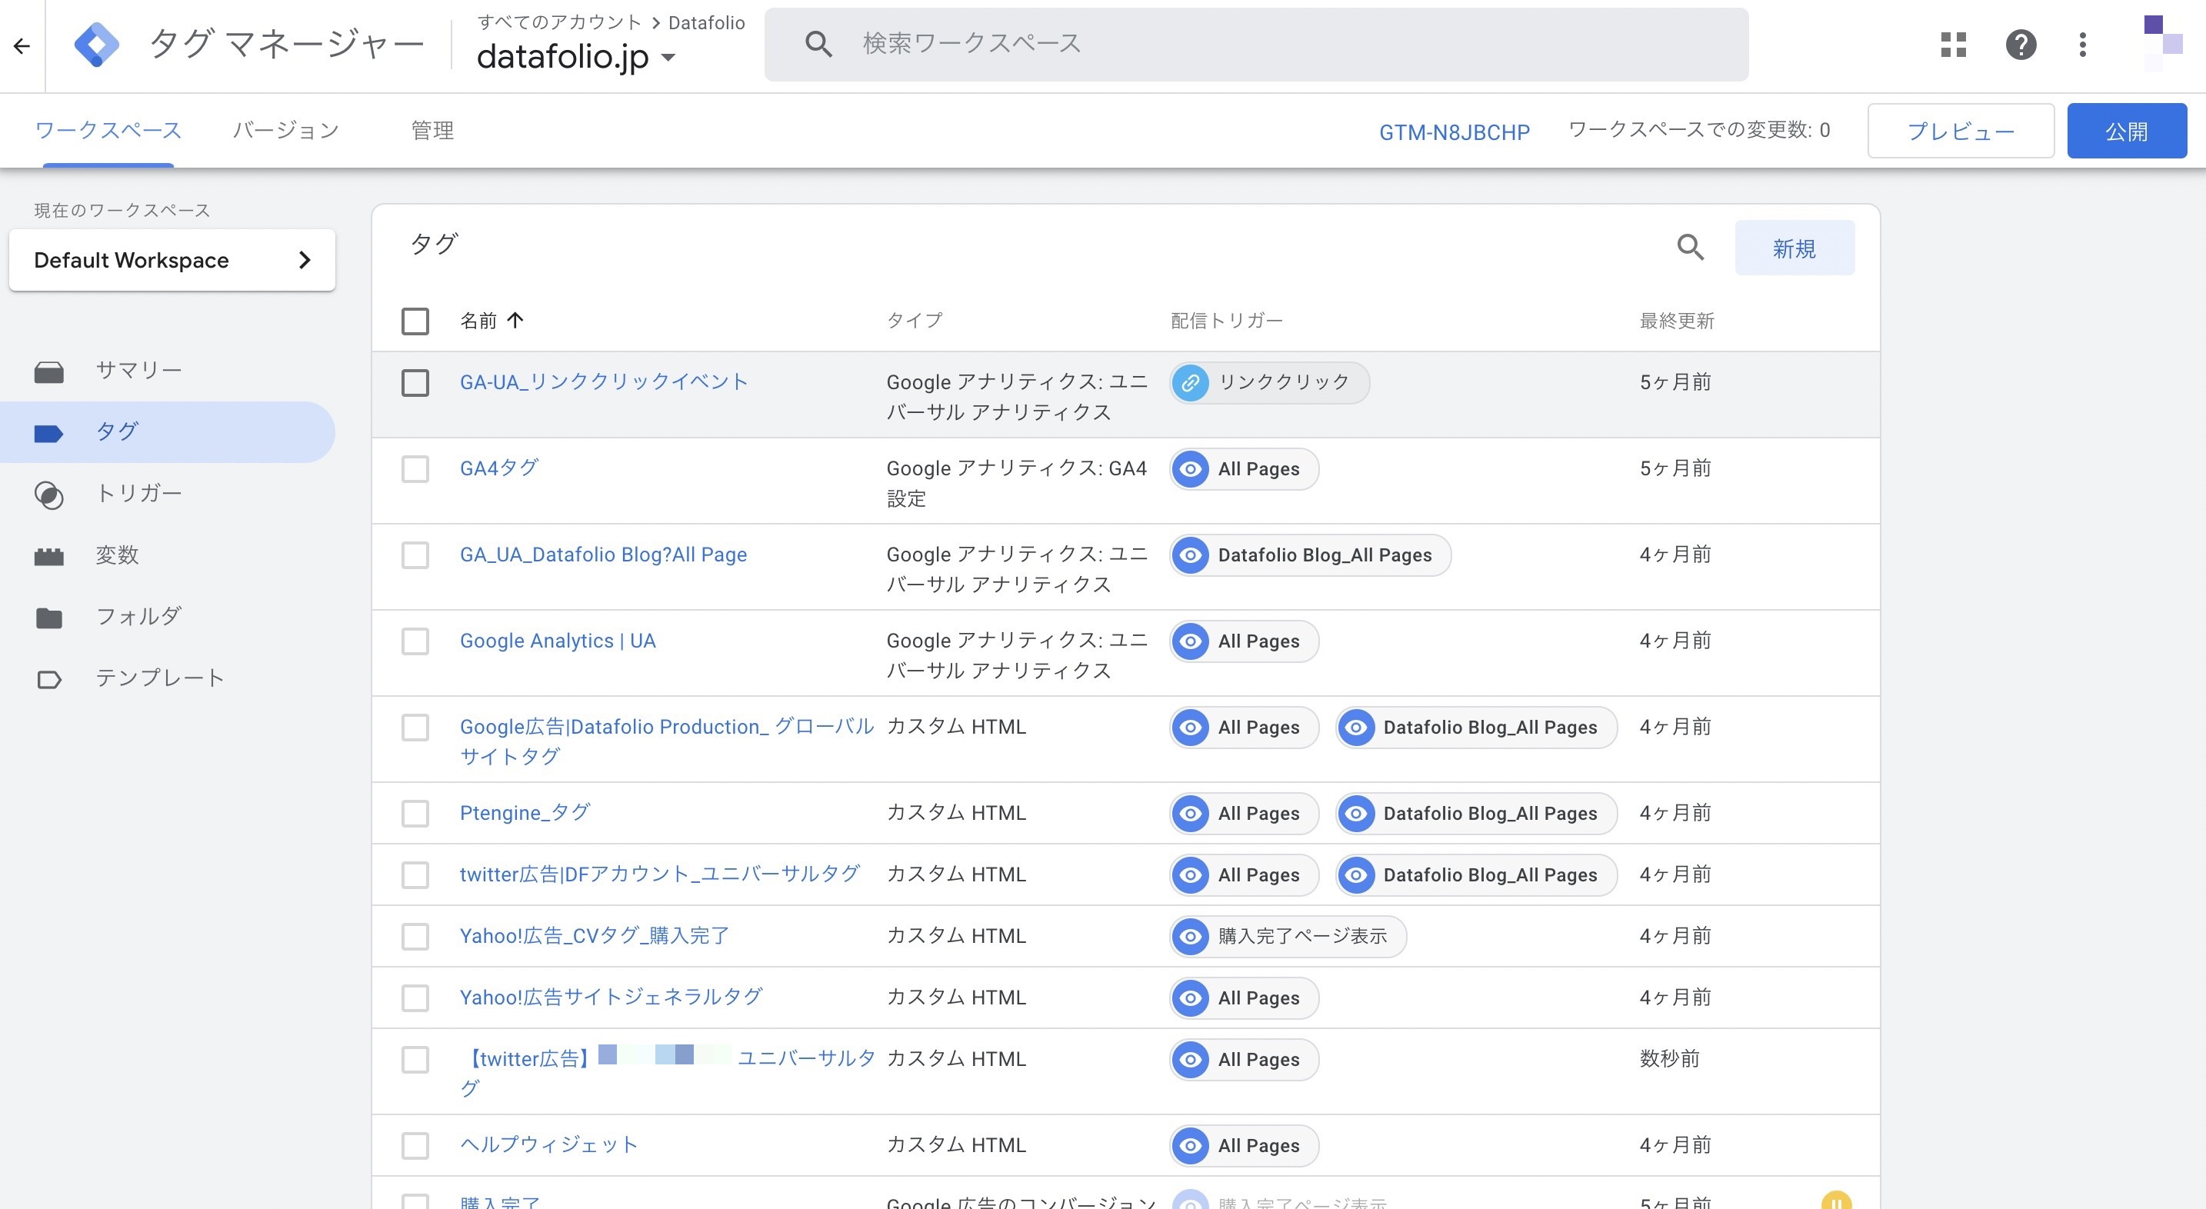Click the 変数 sidebar icon
This screenshot has width=2206, height=1209.
tap(48, 557)
